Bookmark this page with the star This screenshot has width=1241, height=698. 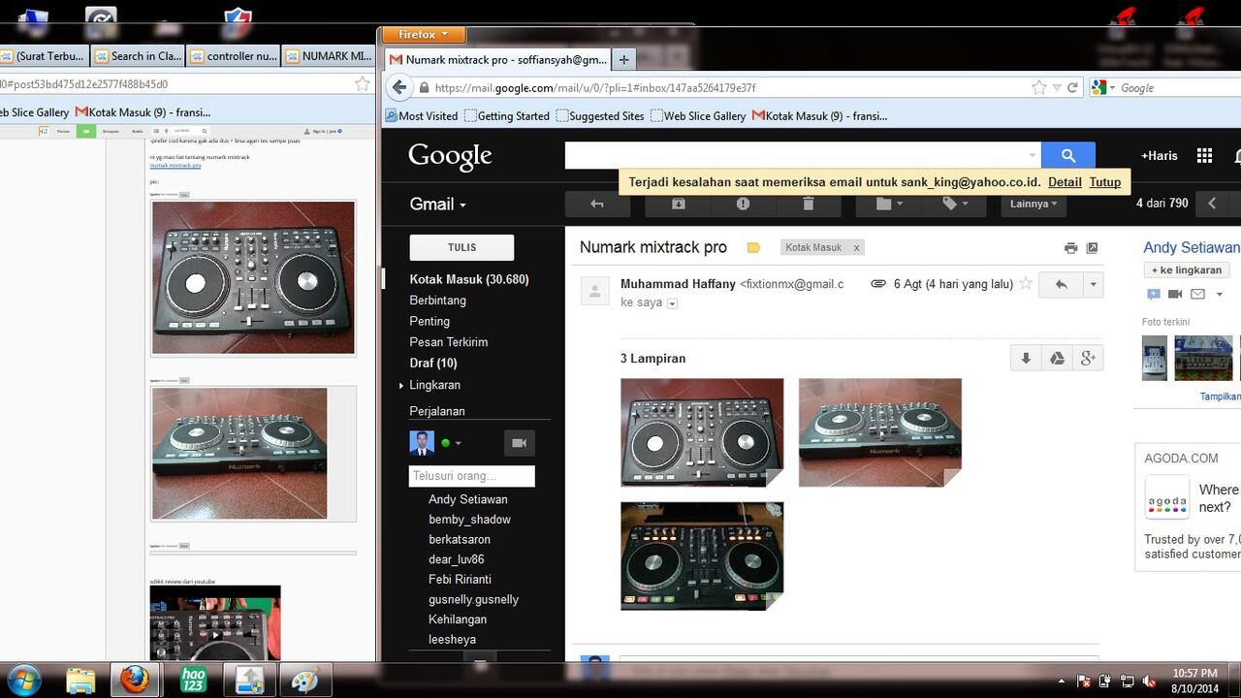pyautogui.click(x=1039, y=87)
